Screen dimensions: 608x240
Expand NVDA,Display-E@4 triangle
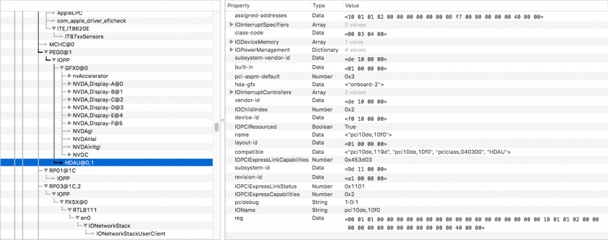point(70,115)
